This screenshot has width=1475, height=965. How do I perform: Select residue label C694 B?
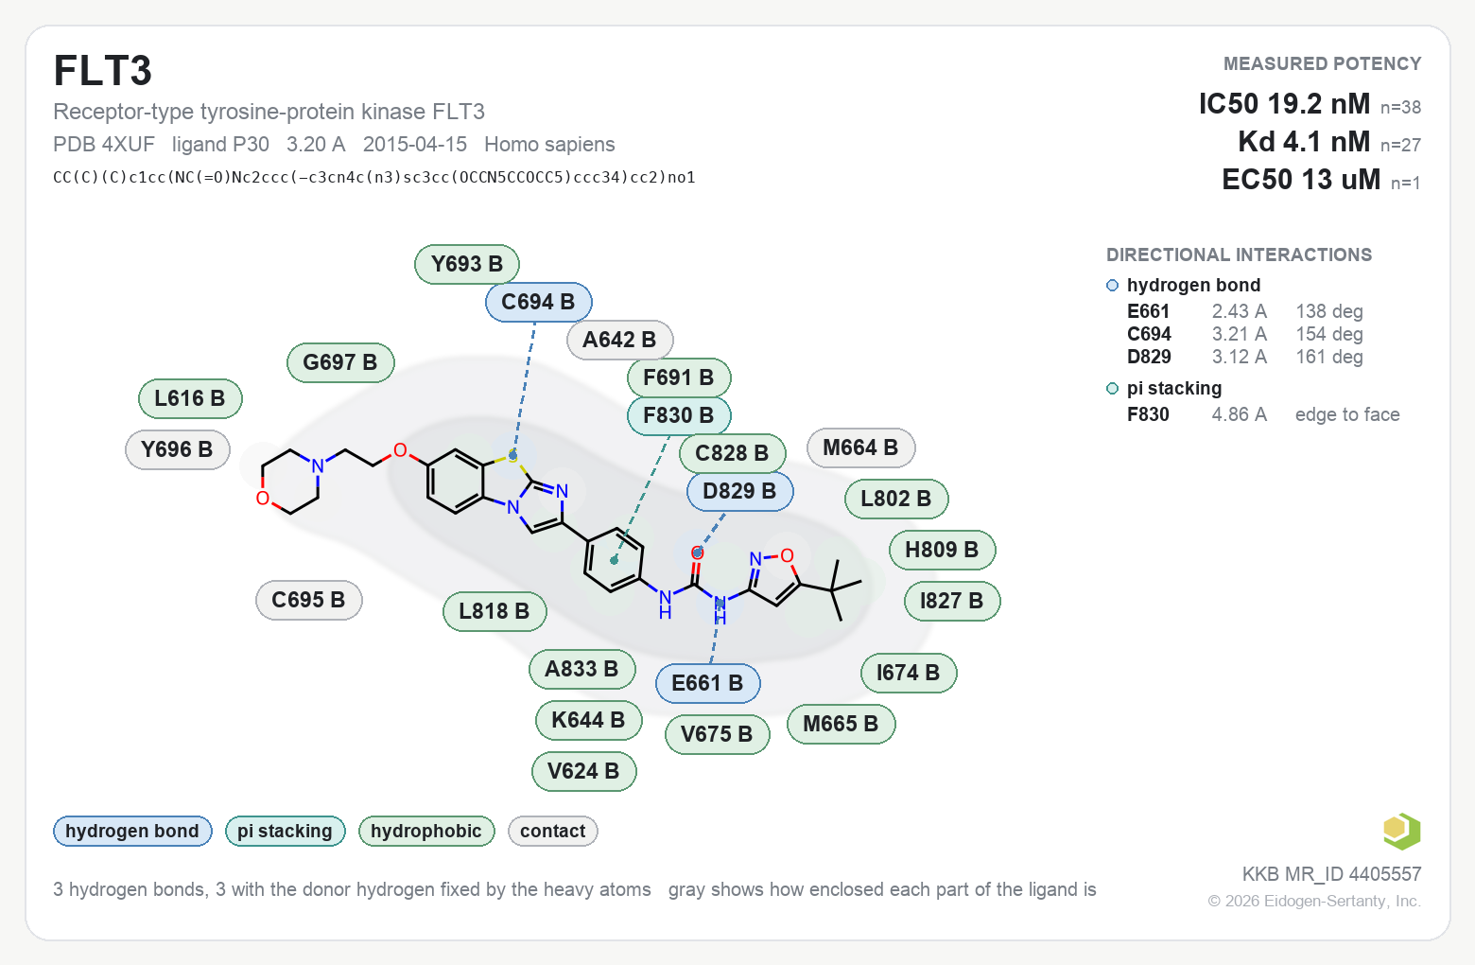click(x=538, y=302)
